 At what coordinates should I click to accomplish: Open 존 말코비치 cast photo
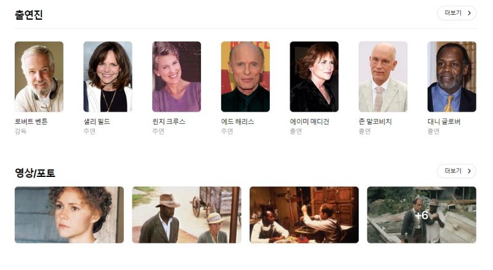click(x=383, y=76)
